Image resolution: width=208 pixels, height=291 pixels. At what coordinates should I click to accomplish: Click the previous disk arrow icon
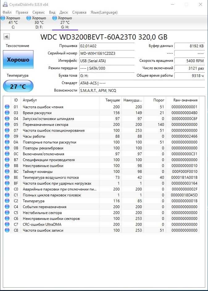pos(7,36)
